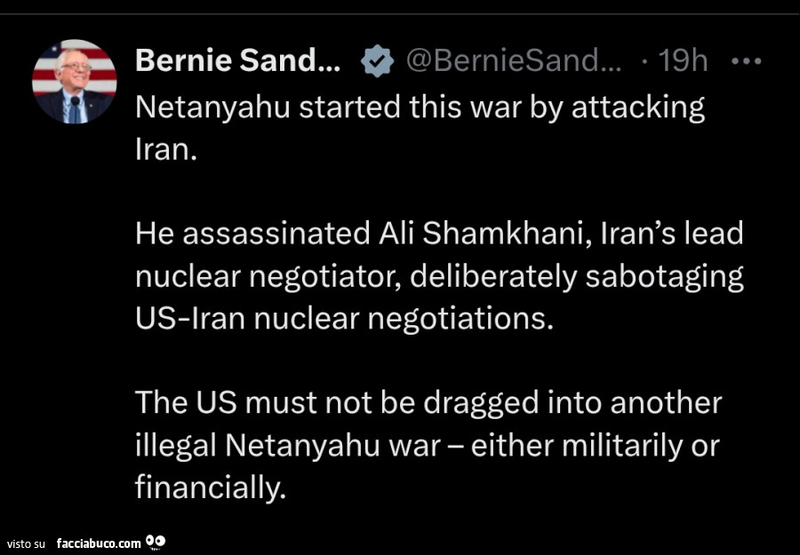
Task: Click the final word "financially."
Action: 211,487
